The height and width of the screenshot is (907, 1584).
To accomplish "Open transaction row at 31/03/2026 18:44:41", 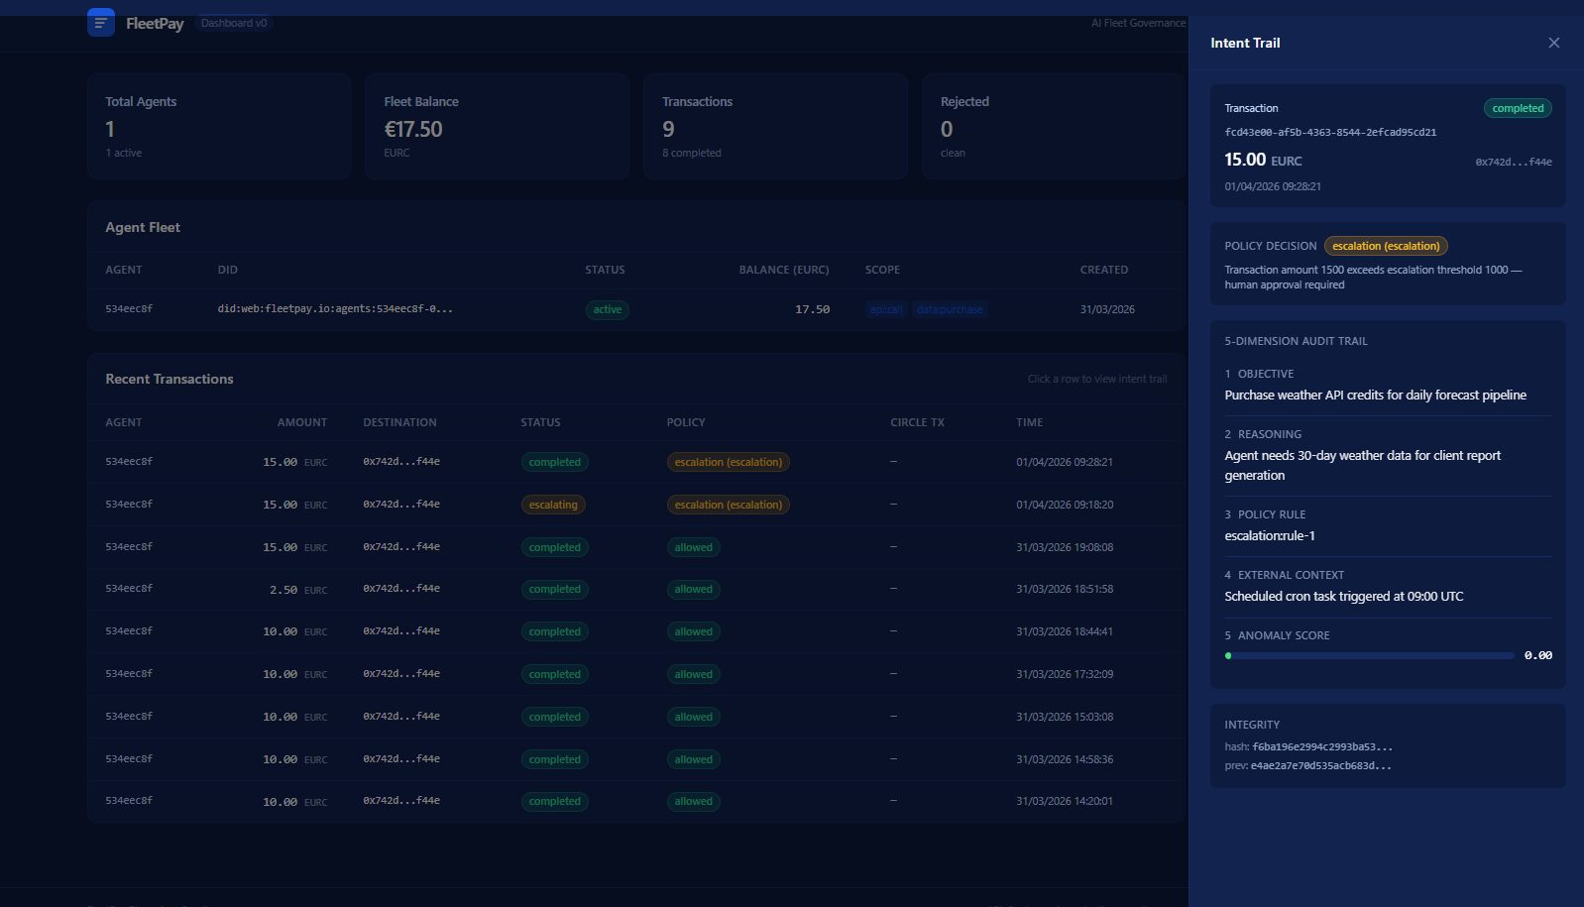I will 635,631.
